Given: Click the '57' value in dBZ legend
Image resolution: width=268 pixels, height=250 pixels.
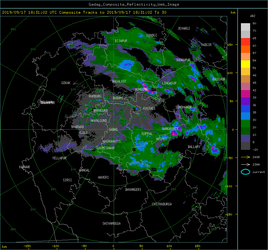Looking at the screenshot, I should click(x=254, y=53).
